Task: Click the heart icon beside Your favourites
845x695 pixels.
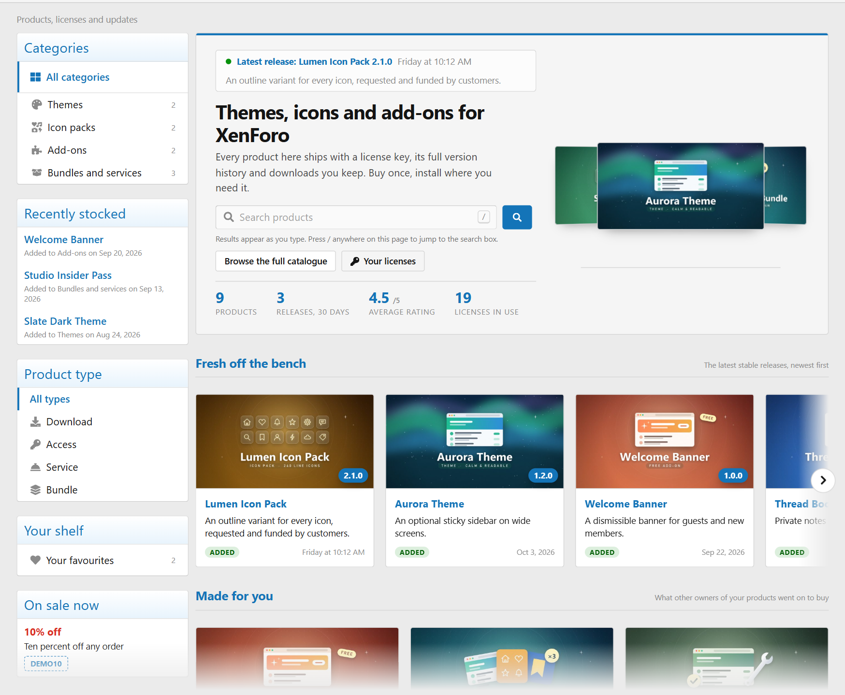Action: (x=35, y=560)
